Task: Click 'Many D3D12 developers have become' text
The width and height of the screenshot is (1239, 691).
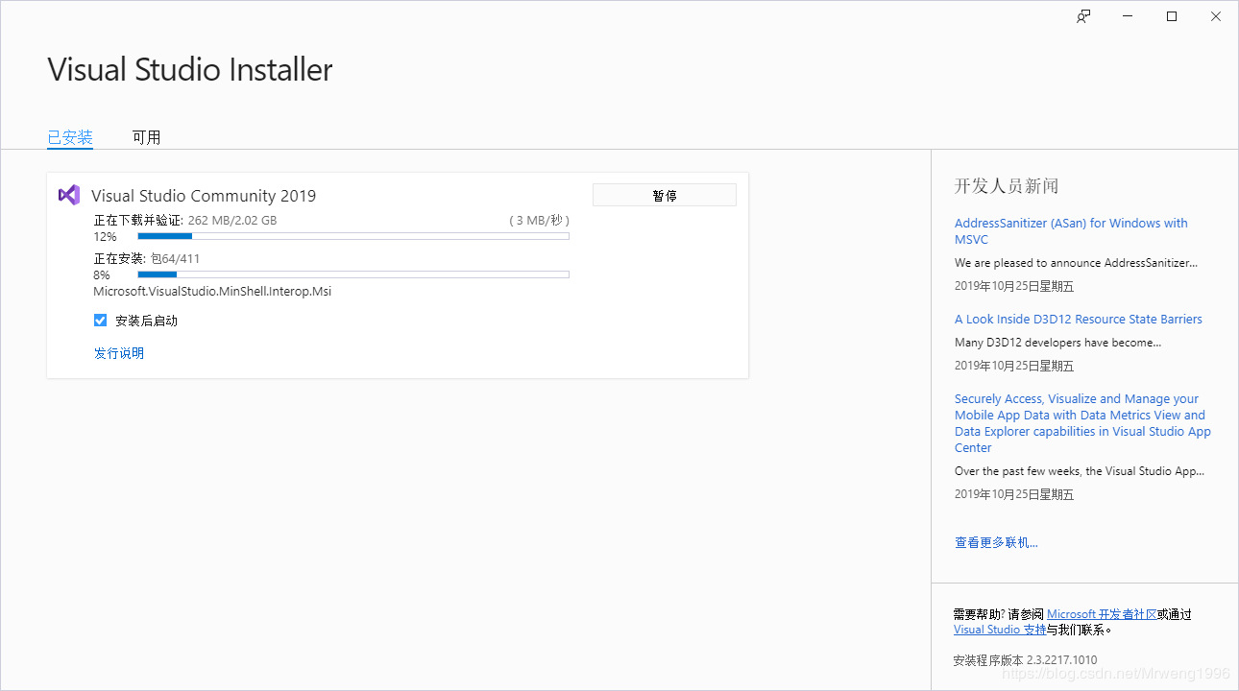Action: pos(1057,342)
